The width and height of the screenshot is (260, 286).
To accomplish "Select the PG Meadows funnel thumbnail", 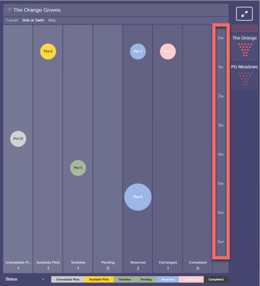I will 244,76.
